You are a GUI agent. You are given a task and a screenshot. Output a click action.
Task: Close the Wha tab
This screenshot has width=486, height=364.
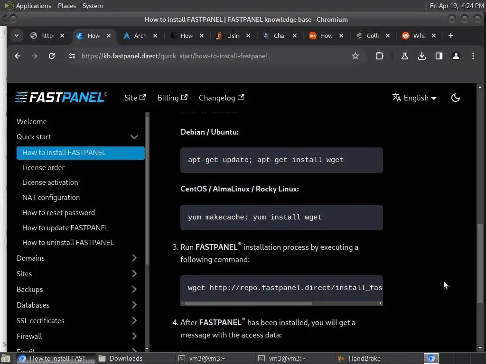(434, 36)
